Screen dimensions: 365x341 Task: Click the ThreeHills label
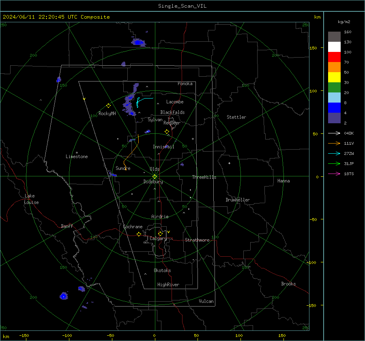pos(204,177)
